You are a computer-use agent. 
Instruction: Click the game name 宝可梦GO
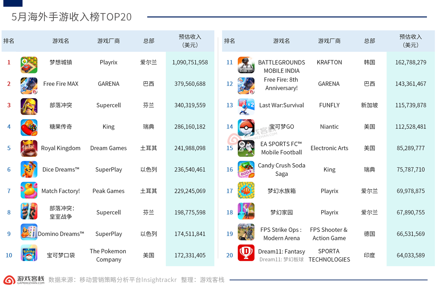tap(282, 127)
